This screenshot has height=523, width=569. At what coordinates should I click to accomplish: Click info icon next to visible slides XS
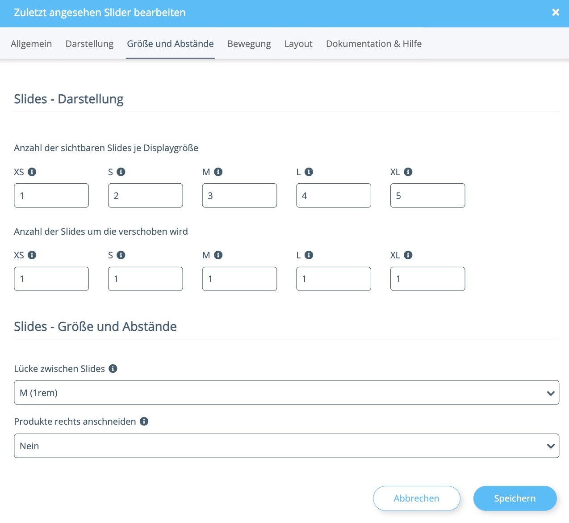tap(32, 172)
